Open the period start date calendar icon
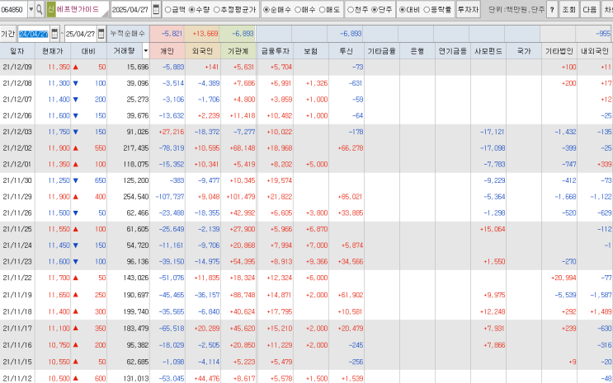Image resolution: width=613 pixels, height=383 pixels. (54, 34)
